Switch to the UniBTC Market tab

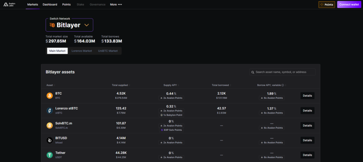click(108, 51)
